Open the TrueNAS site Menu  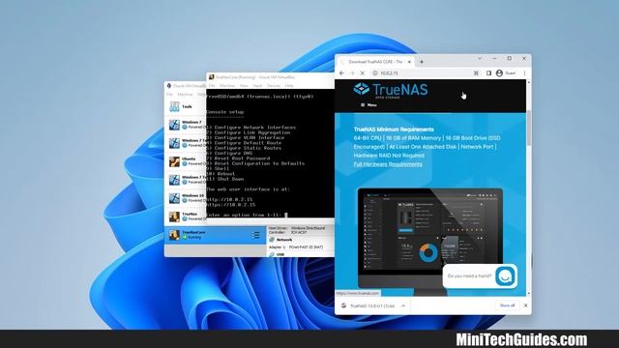pos(368,105)
